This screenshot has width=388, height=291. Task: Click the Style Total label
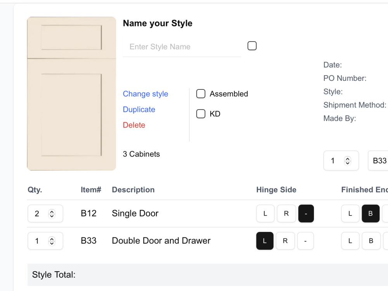coord(54,275)
